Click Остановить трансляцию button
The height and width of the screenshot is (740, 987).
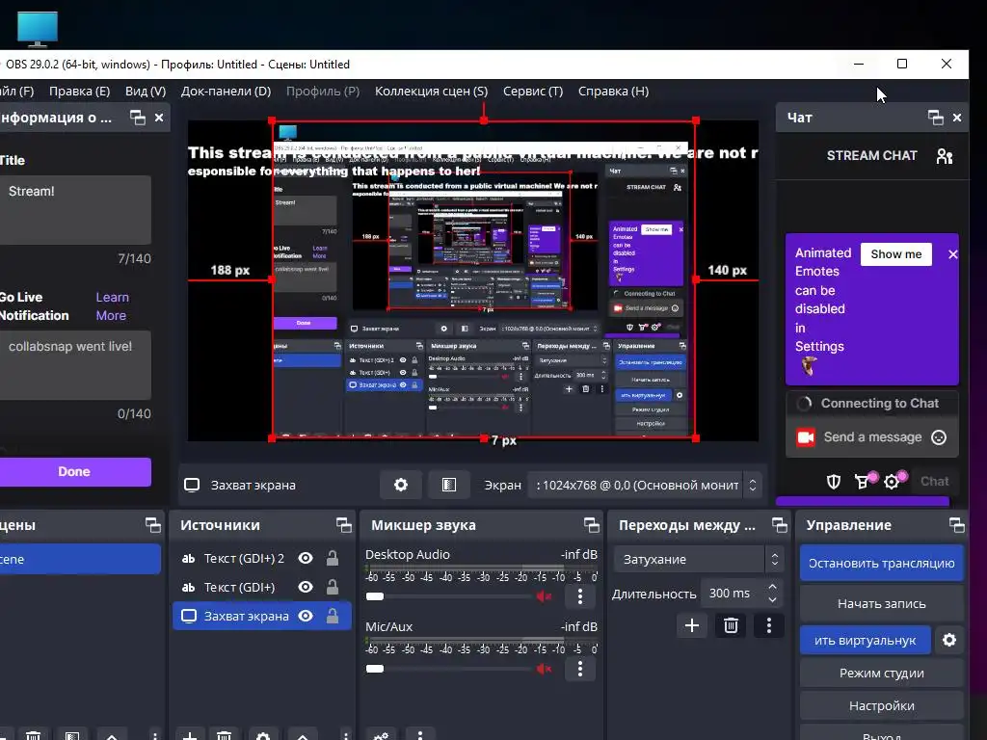coord(881,563)
